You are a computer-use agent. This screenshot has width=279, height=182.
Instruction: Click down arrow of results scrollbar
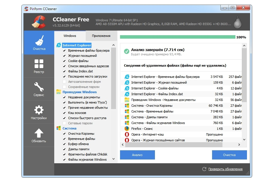click(244, 140)
